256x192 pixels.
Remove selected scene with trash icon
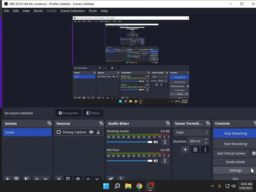tap(16, 178)
